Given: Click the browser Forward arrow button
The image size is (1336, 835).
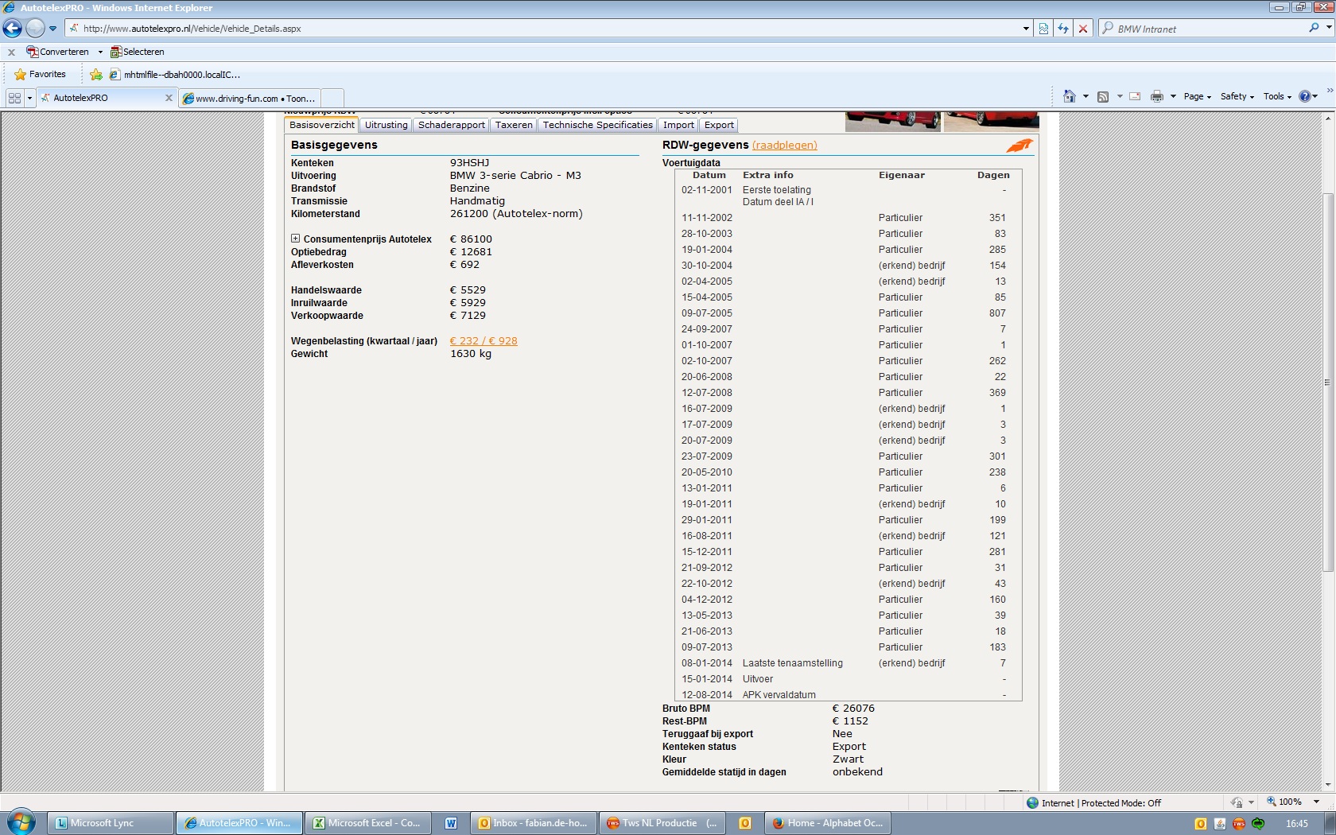Looking at the screenshot, I should (x=35, y=29).
